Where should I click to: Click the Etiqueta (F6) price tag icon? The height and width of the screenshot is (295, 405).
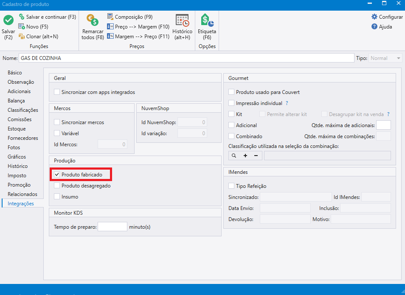tap(207, 20)
